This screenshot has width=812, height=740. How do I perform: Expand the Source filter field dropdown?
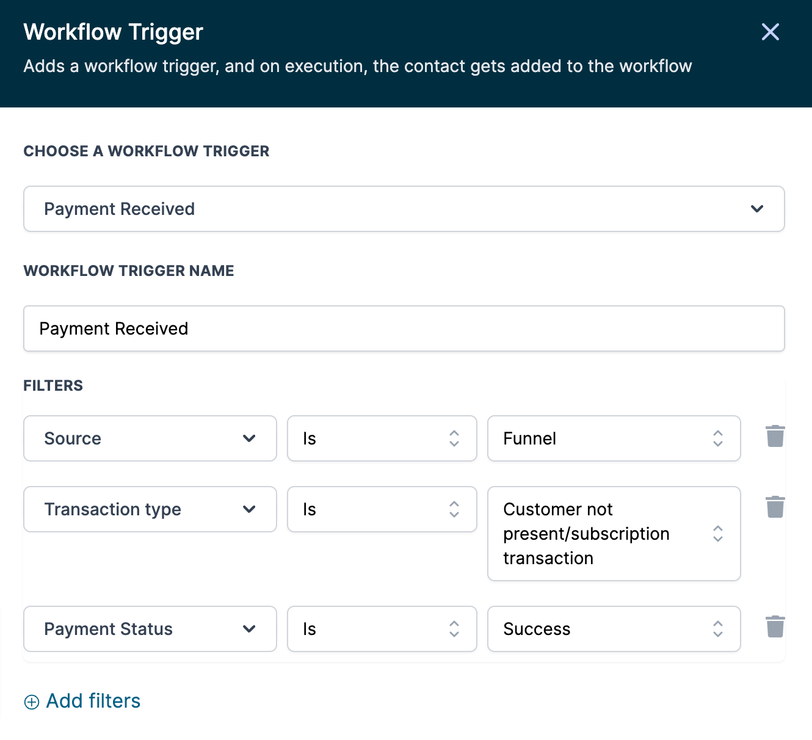[150, 438]
